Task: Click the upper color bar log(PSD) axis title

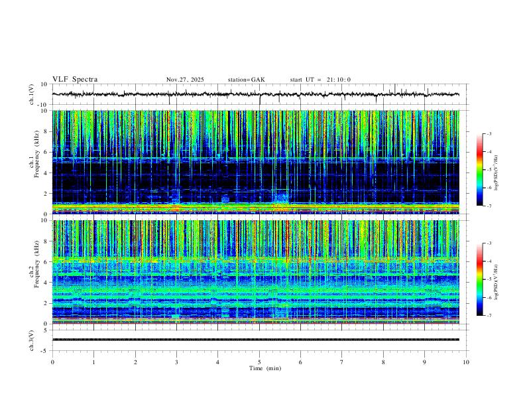Action: point(496,173)
